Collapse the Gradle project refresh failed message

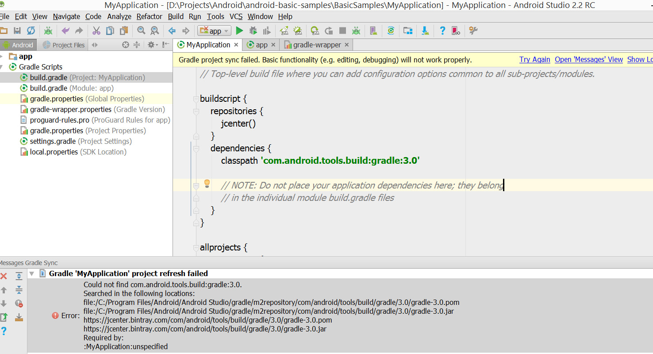click(x=31, y=274)
